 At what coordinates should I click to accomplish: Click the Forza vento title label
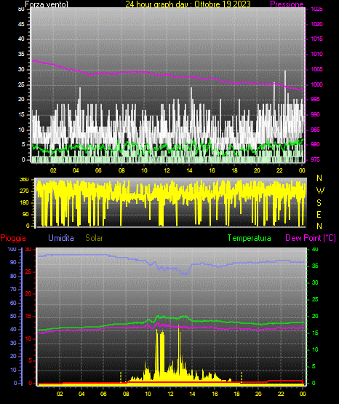click(47, 4)
